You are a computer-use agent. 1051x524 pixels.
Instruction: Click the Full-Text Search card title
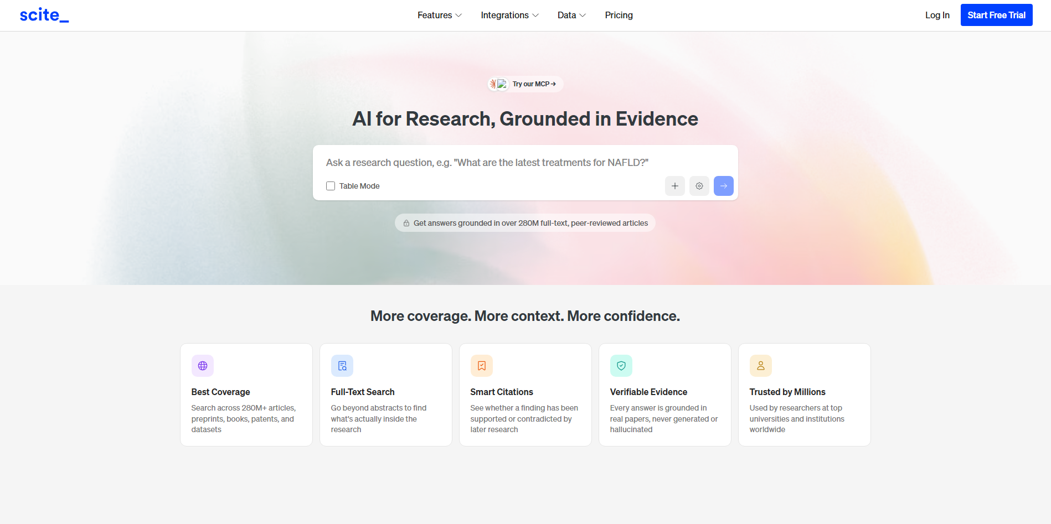363,392
